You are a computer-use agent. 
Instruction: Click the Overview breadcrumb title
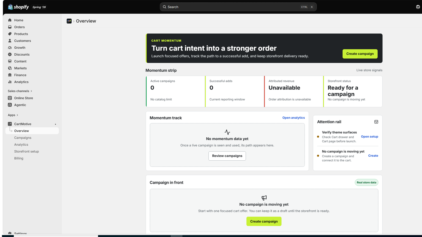click(86, 21)
